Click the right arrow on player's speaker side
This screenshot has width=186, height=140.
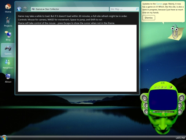point(183,106)
